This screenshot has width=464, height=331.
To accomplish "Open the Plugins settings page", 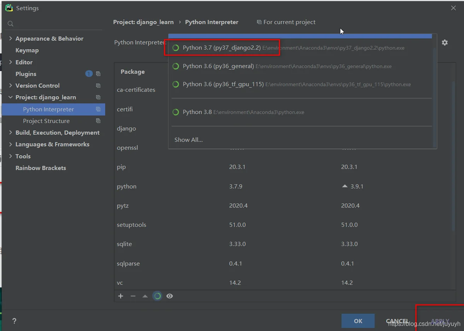I will (x=26, y=74).
